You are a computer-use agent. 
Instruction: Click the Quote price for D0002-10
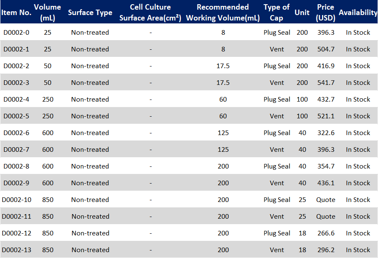point(326,199)
